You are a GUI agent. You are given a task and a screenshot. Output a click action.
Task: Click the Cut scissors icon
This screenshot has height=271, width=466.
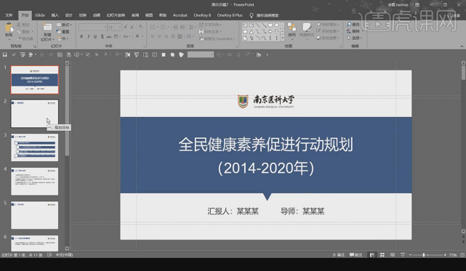point(19,25)
